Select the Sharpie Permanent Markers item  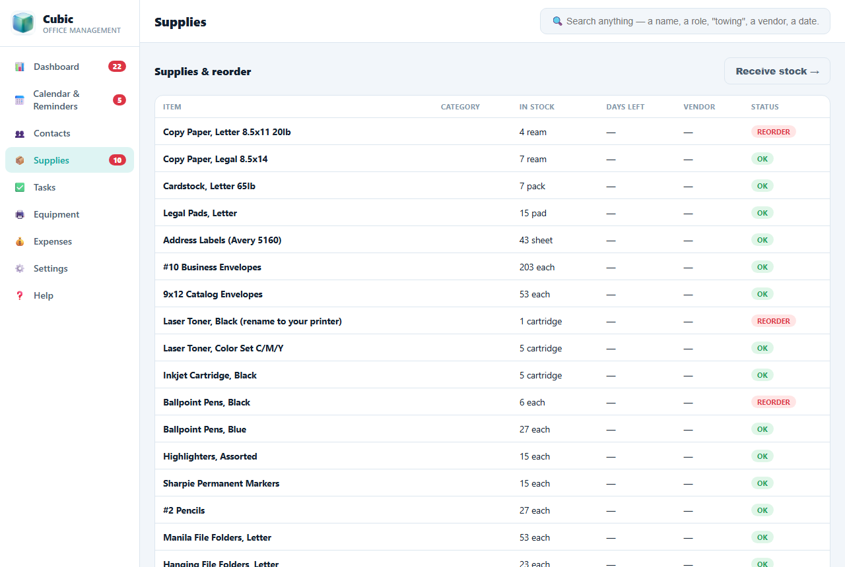pos(492,483)
